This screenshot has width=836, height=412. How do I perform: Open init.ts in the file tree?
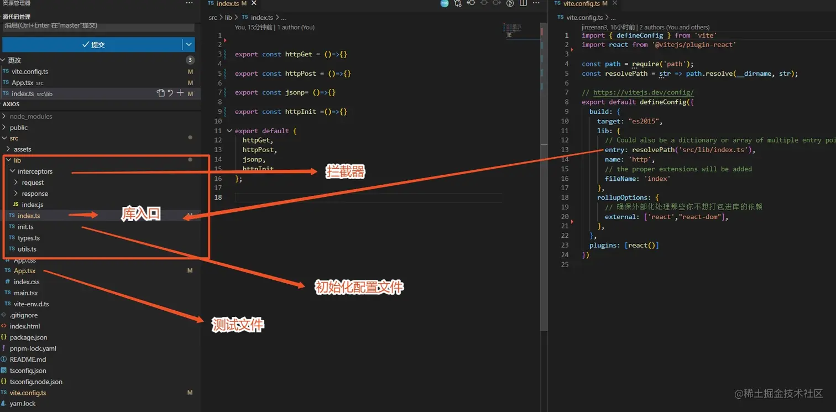(25, 227)
